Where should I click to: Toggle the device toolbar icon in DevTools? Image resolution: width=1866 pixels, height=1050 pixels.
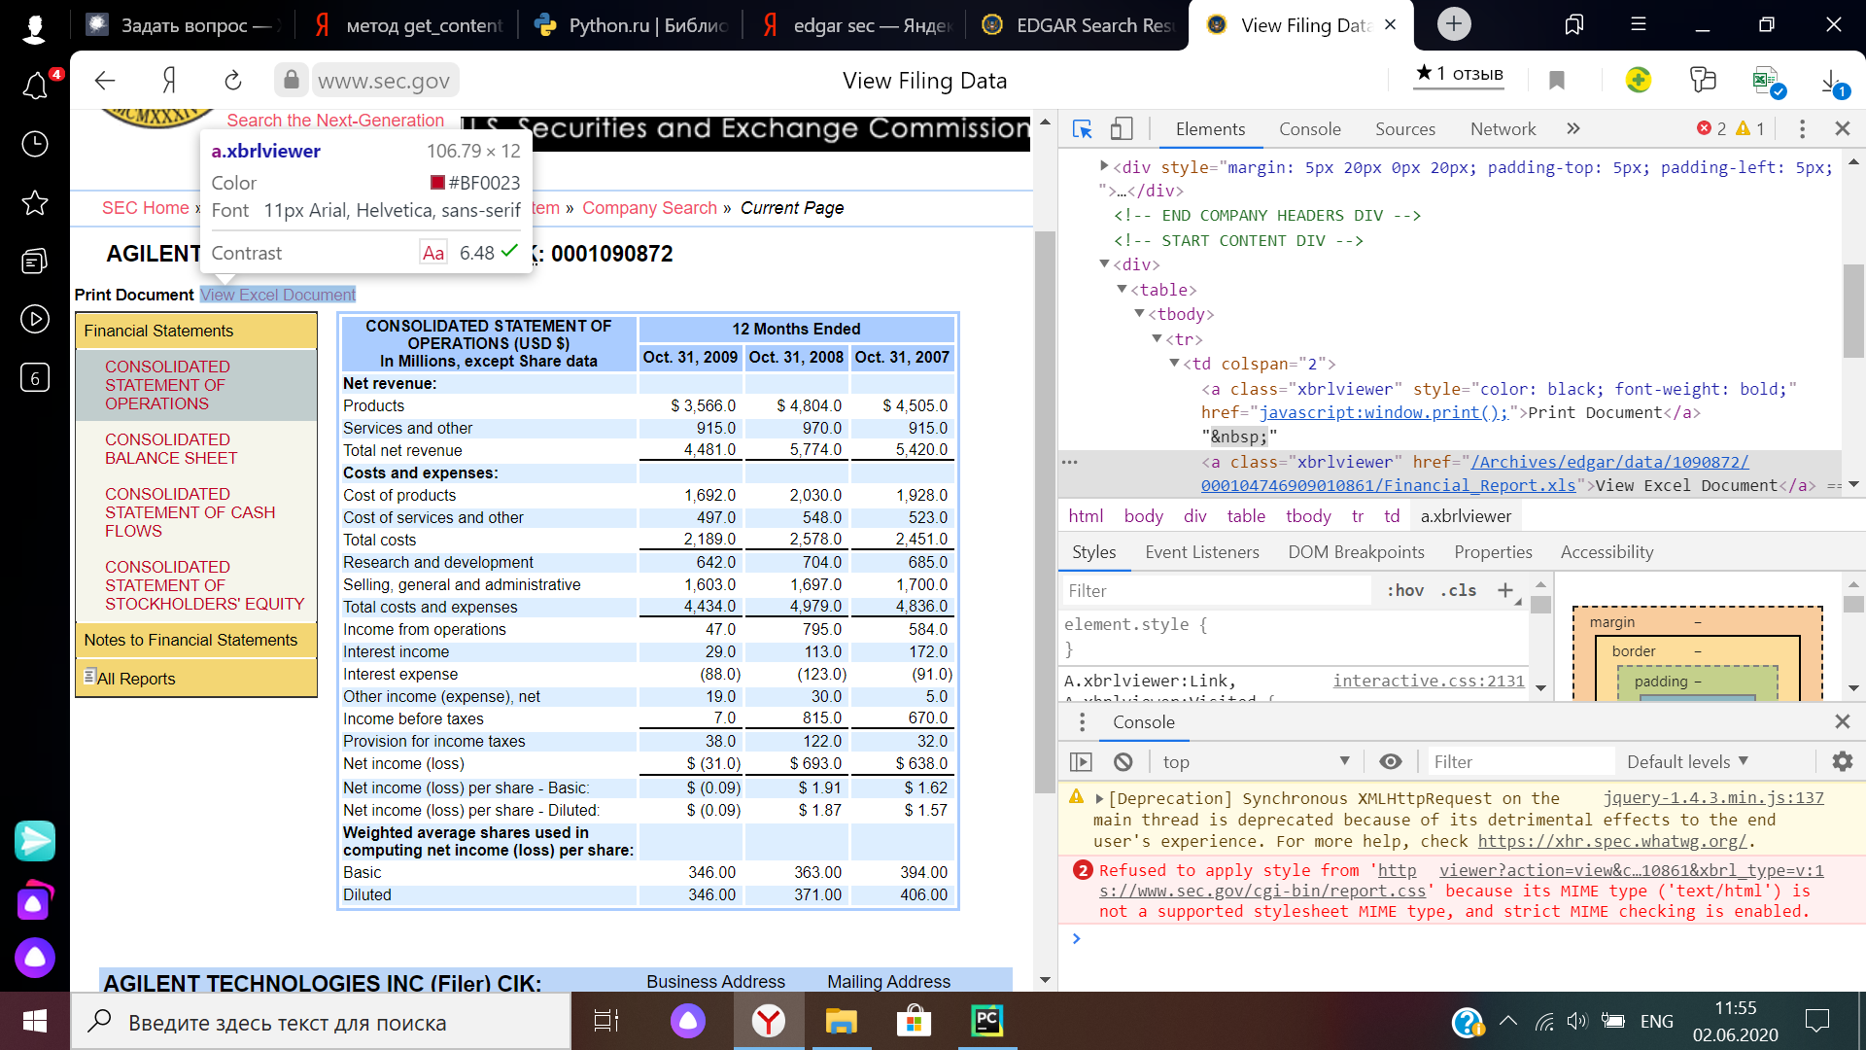coord(1122,129)
